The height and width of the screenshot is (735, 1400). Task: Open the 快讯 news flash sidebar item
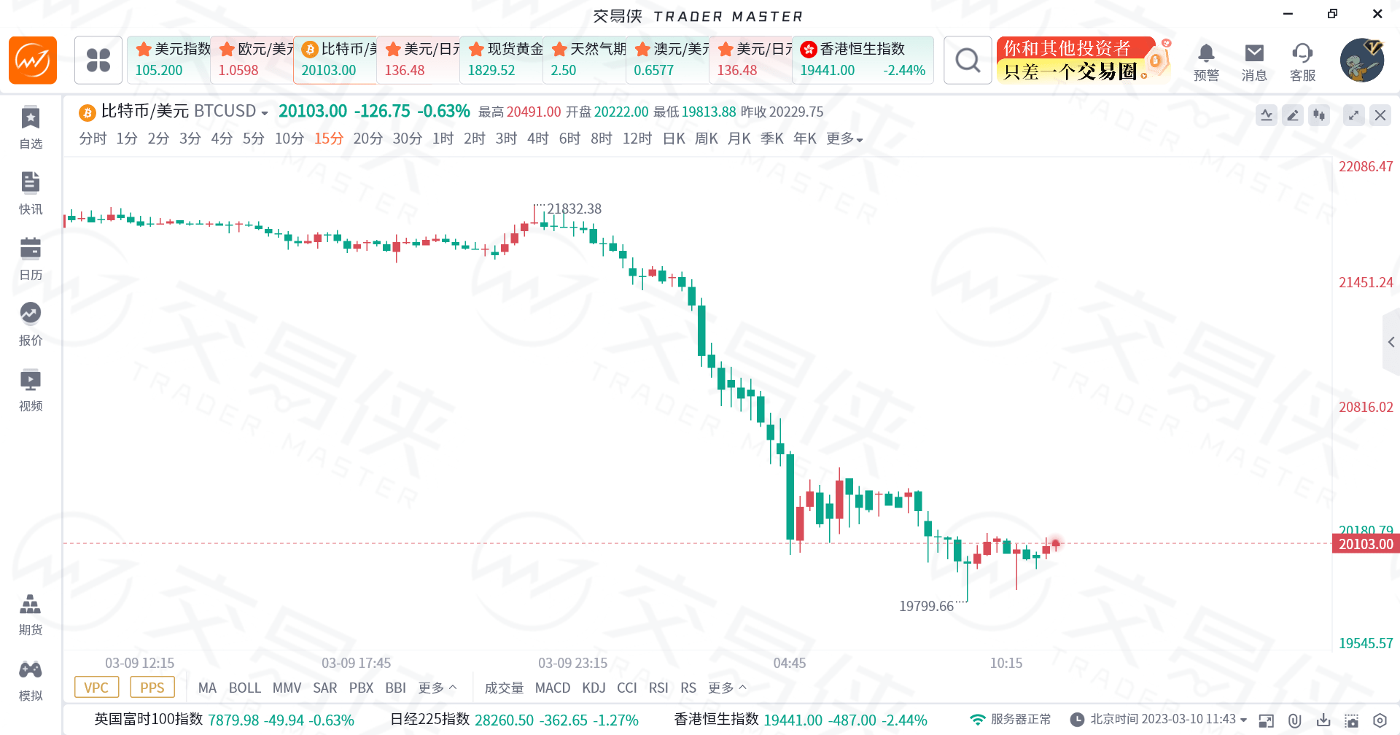tap(31, 194)
